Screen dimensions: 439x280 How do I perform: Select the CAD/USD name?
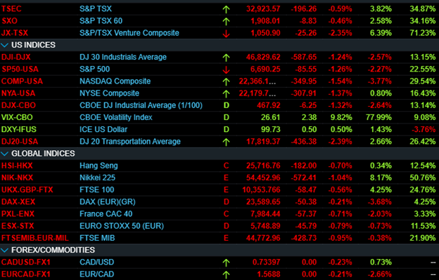pos(97,262)
